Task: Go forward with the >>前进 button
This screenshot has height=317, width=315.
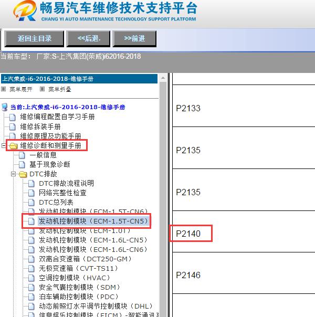Action: (x=134, y=39)
